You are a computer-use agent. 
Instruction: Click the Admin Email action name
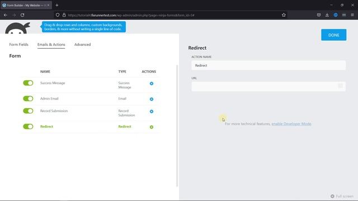[49, 98]
